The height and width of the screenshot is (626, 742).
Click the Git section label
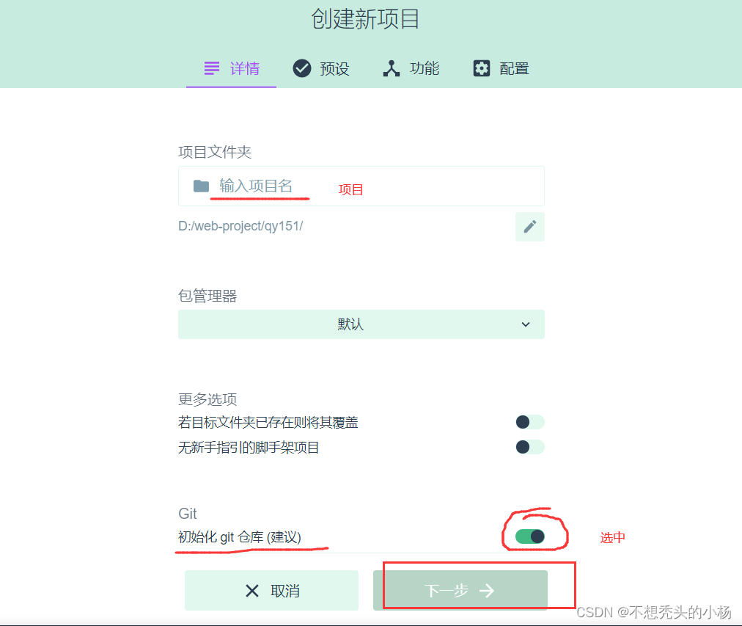[x=188, y=513]
